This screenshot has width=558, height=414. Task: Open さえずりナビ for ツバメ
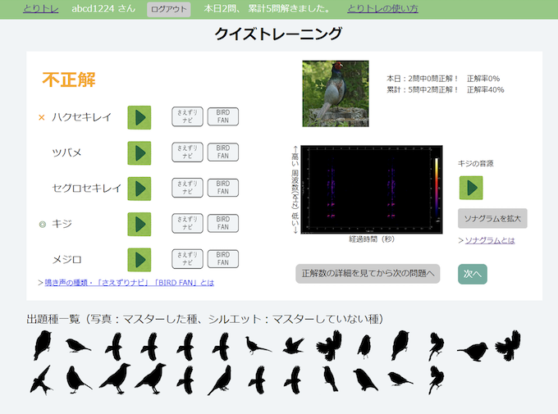(x=187, y=152)
